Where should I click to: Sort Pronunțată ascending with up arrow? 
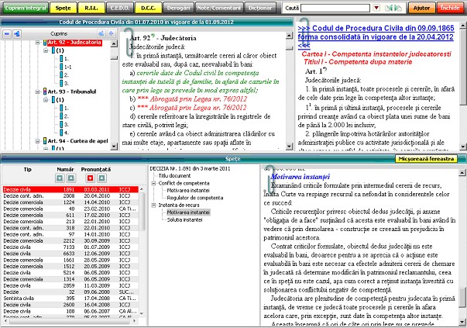(101, 178)
